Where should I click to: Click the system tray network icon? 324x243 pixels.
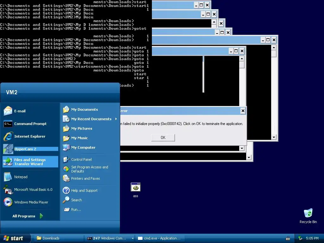(x=300, y=238)
